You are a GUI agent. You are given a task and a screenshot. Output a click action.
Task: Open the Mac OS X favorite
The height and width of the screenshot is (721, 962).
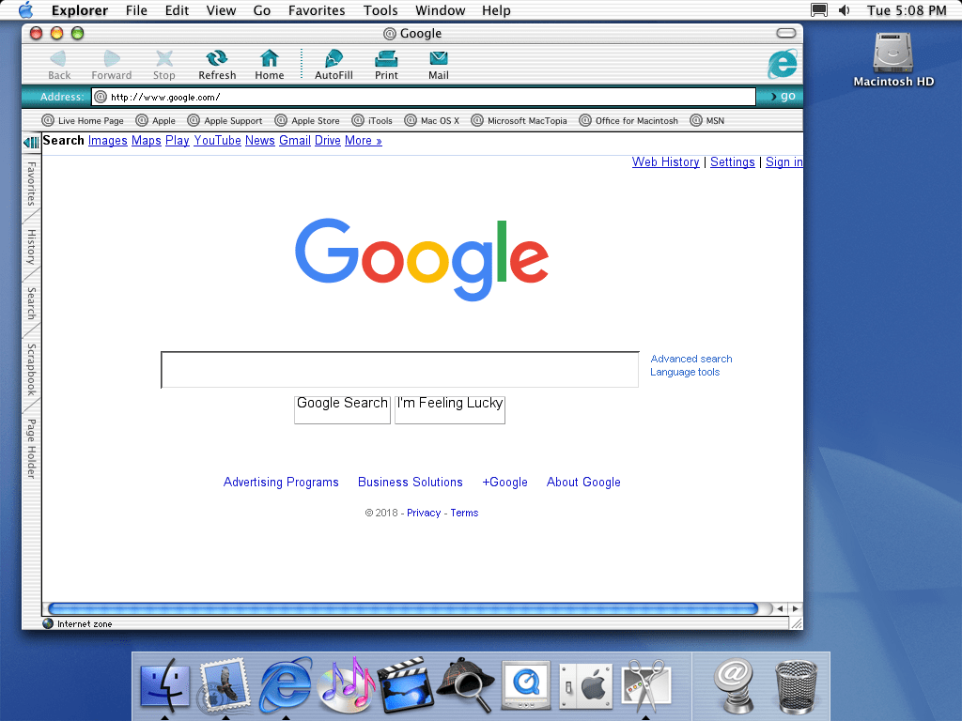coord(432,121)
